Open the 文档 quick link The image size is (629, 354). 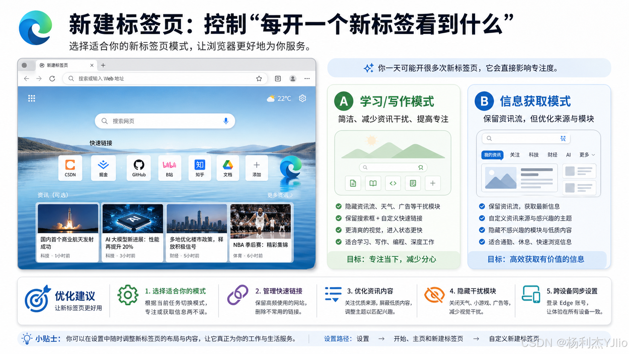point(228,168)
